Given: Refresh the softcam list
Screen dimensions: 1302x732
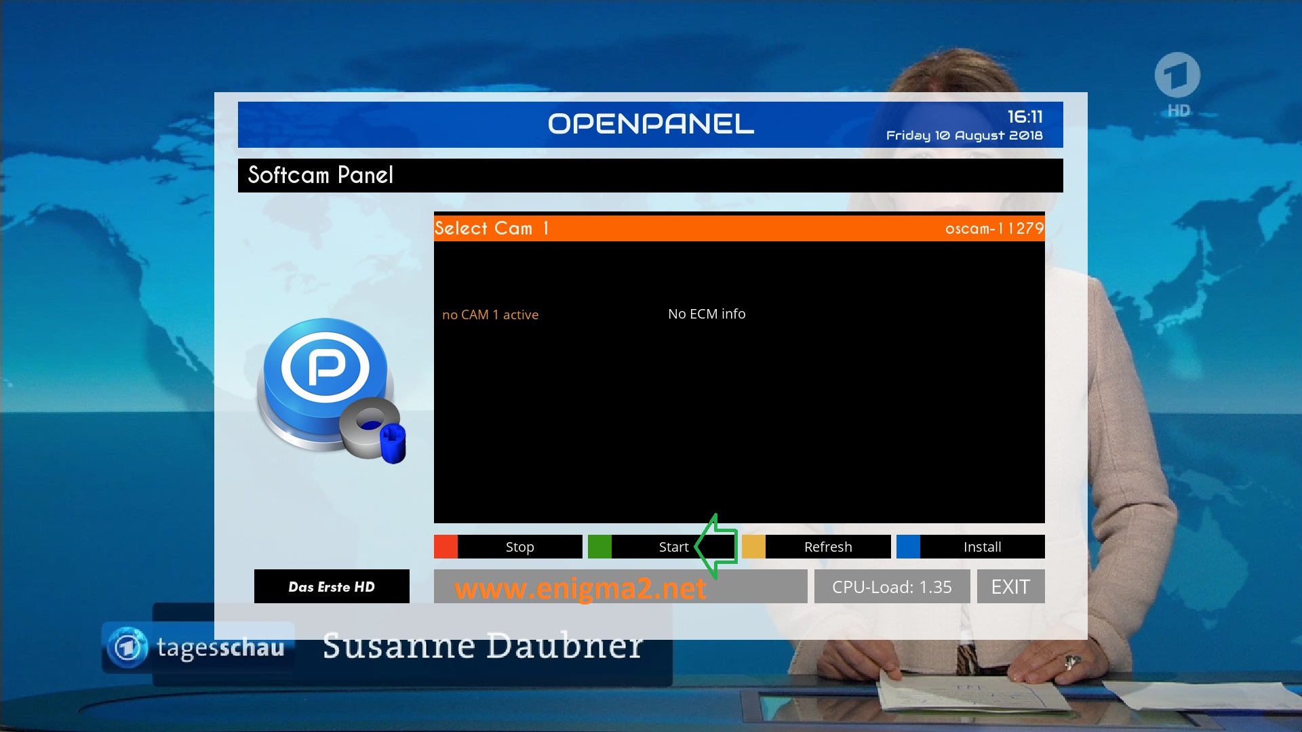Looking at the screenshot, I should pyautogui.click(x=828, y=546).
